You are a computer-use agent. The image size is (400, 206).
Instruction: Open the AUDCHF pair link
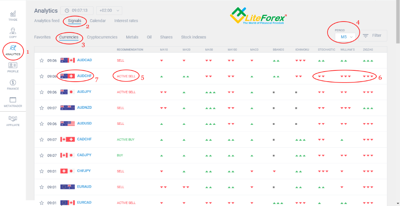point(84,76)
